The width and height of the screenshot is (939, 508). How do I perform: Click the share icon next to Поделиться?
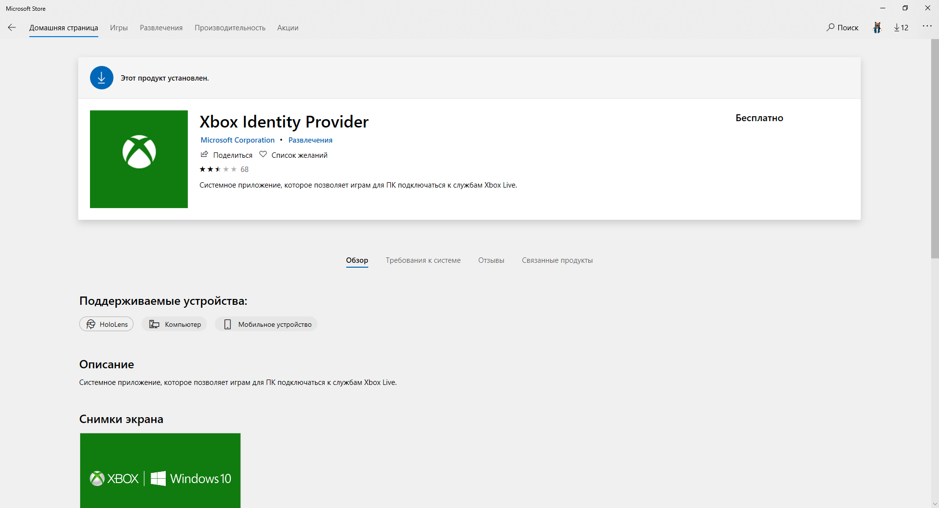click(204, 154)
